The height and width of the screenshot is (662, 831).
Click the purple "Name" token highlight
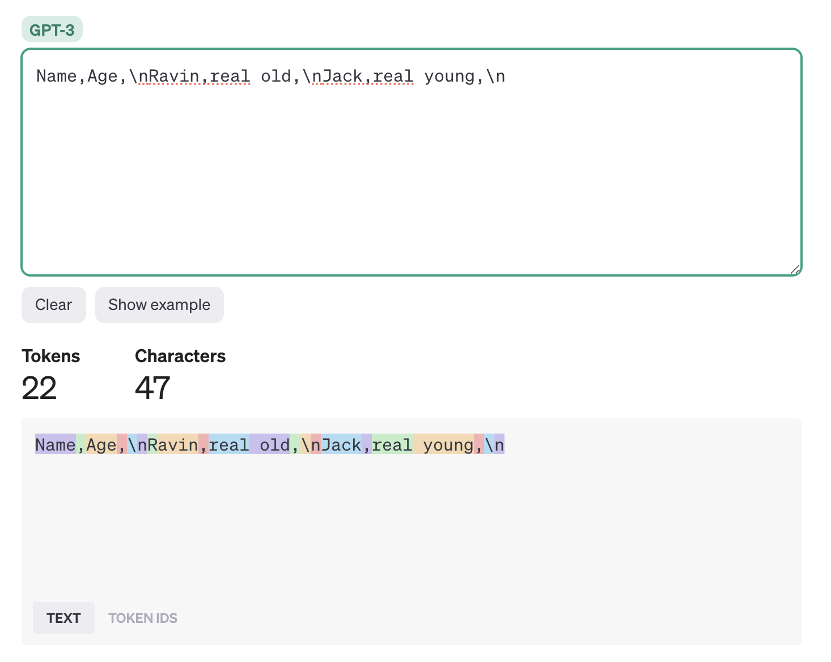pyautogui.click(x=55, y=445)
